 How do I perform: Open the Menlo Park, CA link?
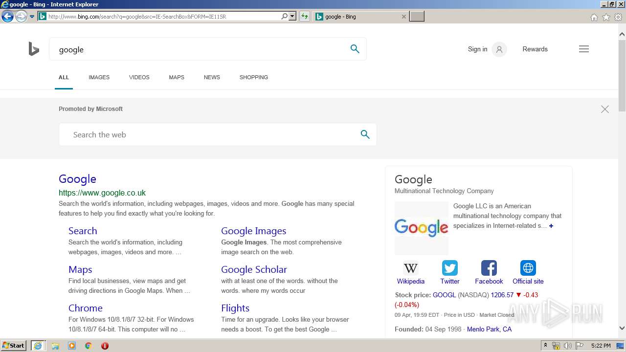click(x=489, y=329)
